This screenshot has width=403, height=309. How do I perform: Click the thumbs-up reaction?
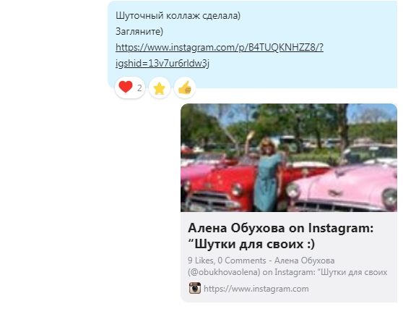(185, 88)
